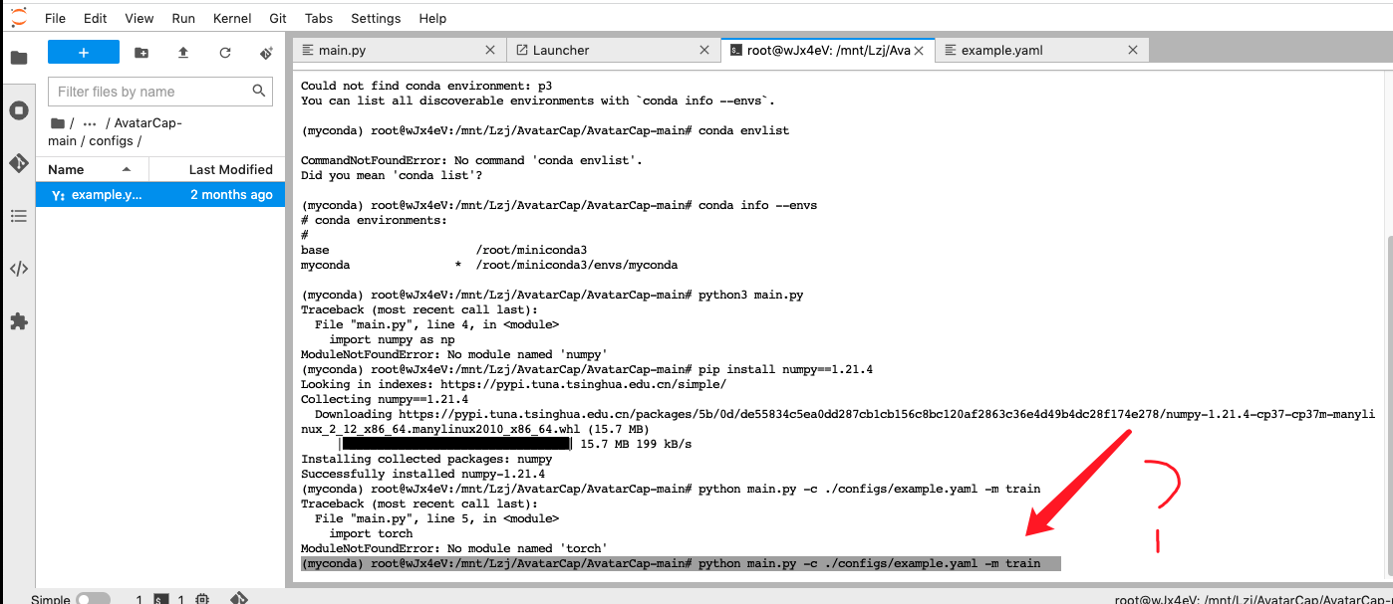Click the Upload Files icon

(183, 53)
